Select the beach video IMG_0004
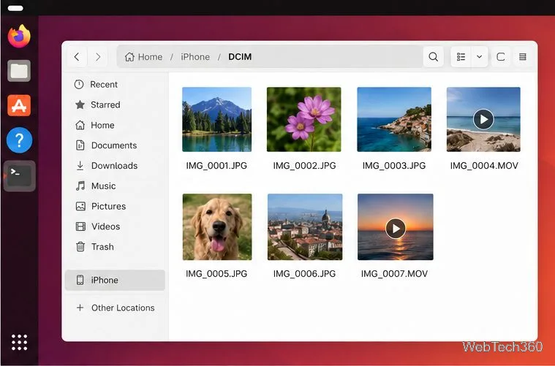This screenshot has width=555, height=366. click(x=483, y=120)
